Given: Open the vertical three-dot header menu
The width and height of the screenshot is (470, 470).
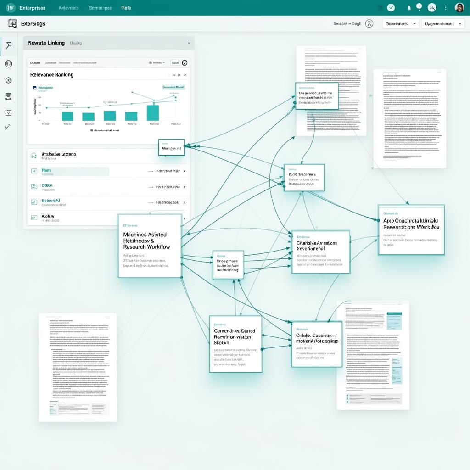Looking at the screenshot, I should [x=446, y=8].
